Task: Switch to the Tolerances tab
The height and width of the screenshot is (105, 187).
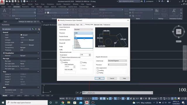Action: point(107,24)
